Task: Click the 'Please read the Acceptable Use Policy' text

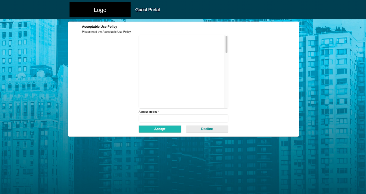Action: [x=107, y=32]
